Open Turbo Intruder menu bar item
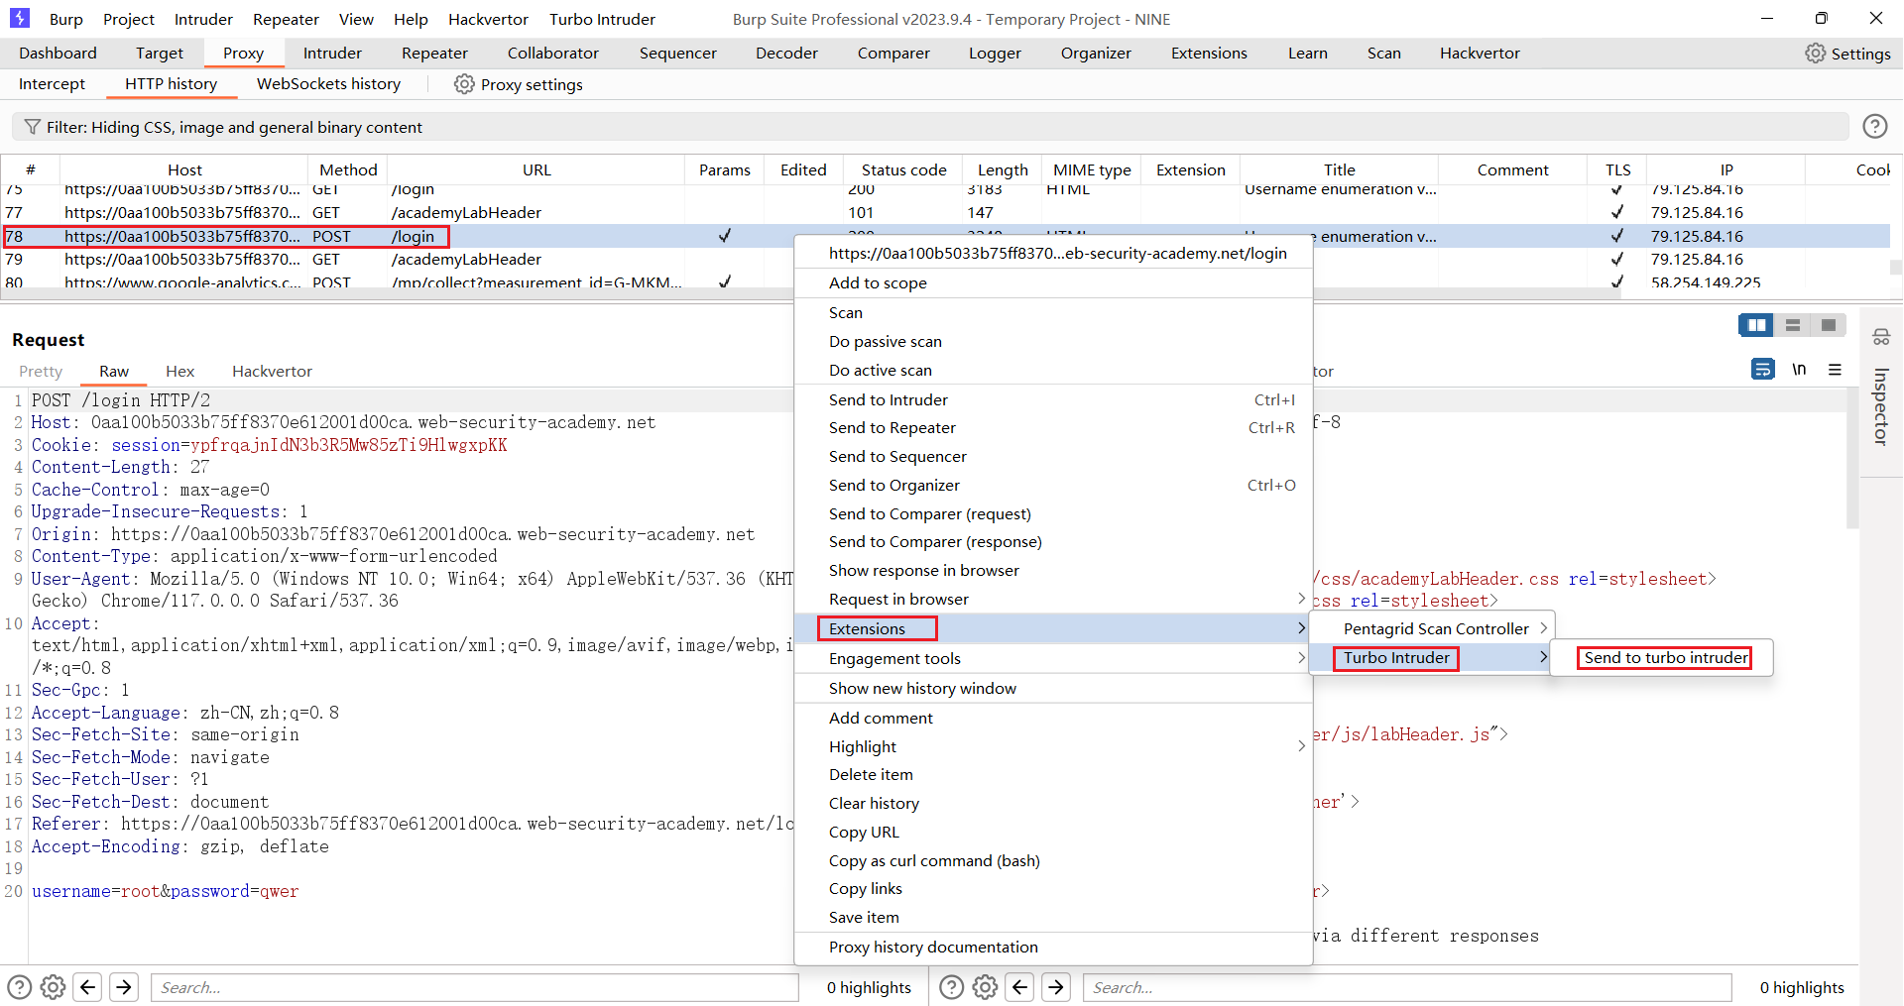Image resolution: width=1904 pixels, height=1006 pixels. point(602,19)
